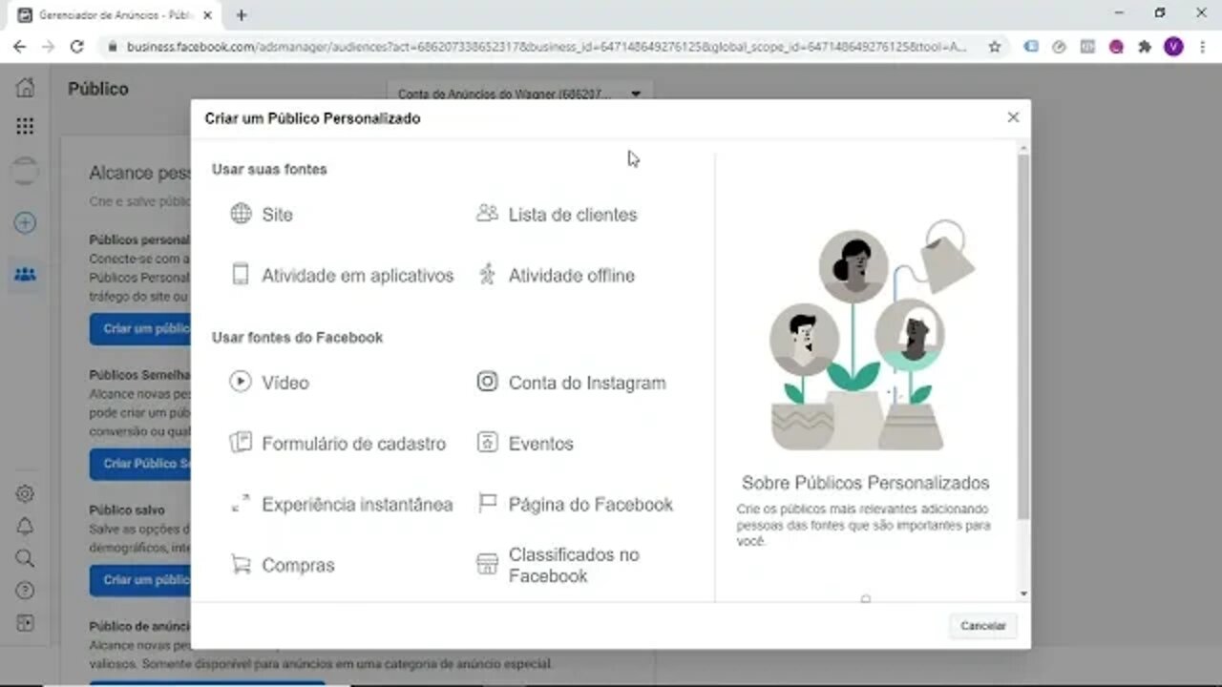Image resolution: width=1222 pixels, height=687 pixels.
Task: Select the Classificados no Facebook store icon
Action: click(487, 565)
